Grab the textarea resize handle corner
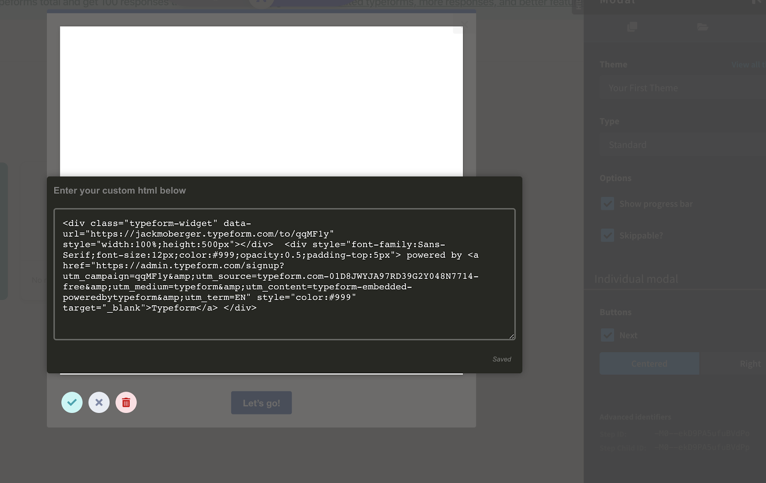Image resolution: width=766 pixels, height=483 pixels. 512,336
